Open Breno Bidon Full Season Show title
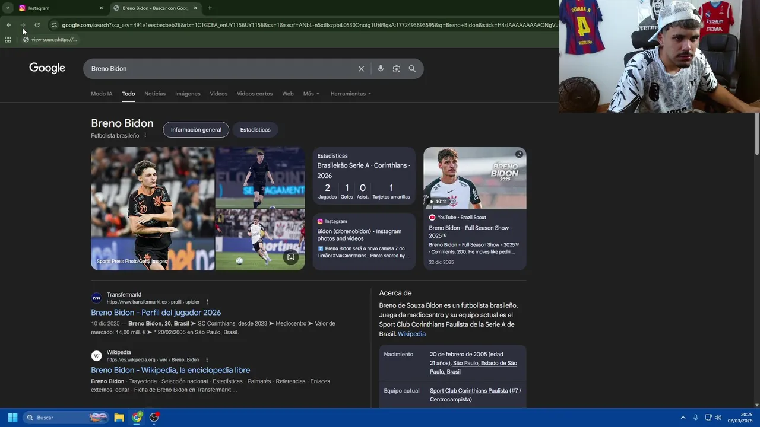The width and height of the screenshot is (760, 427). (x=471, y=231)
